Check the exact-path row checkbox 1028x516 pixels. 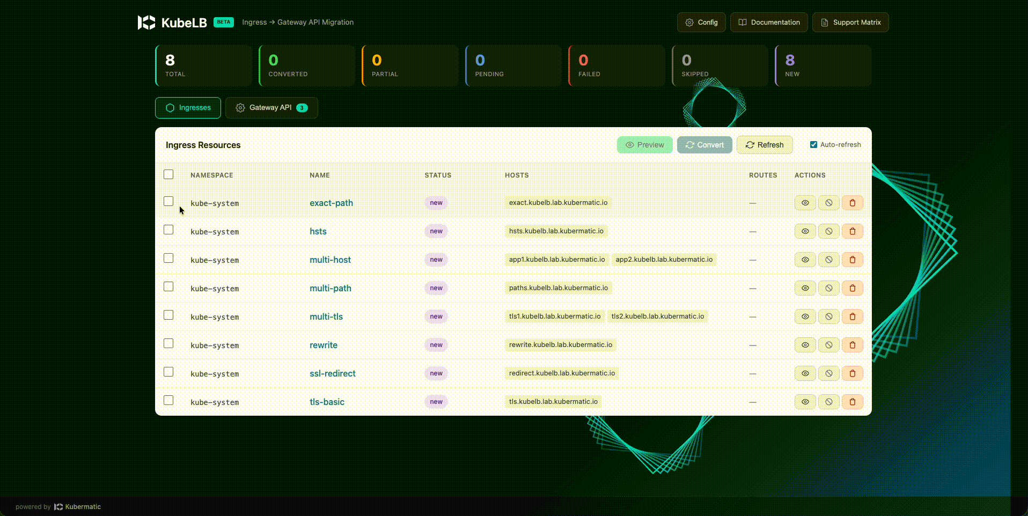[168, 201]
